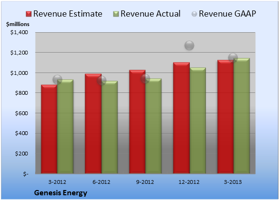Screen dimensions: 279x200
Task: Select the green actual bar for 12-2012
Action: tap(197, 120)
